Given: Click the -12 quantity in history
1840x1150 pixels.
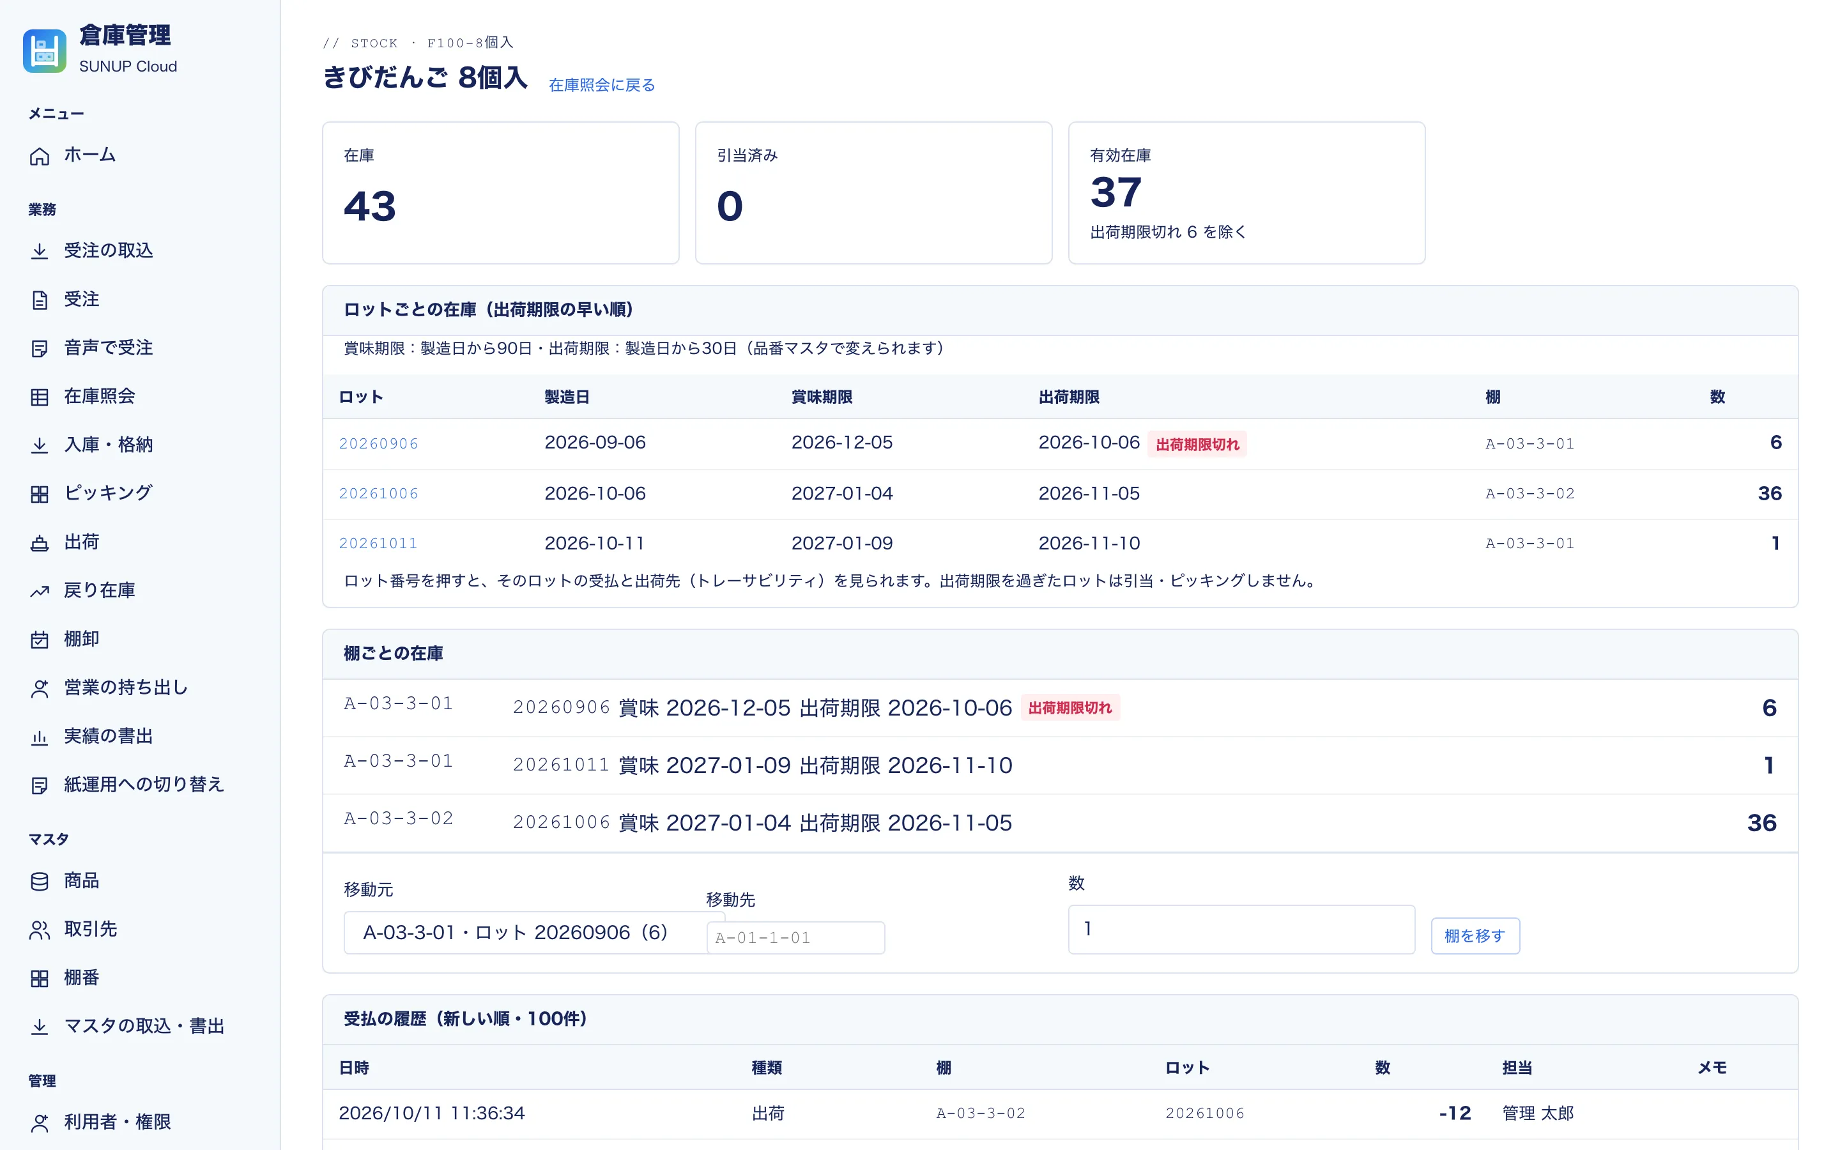Looking at the screenshot, I should [1455, 1114].
